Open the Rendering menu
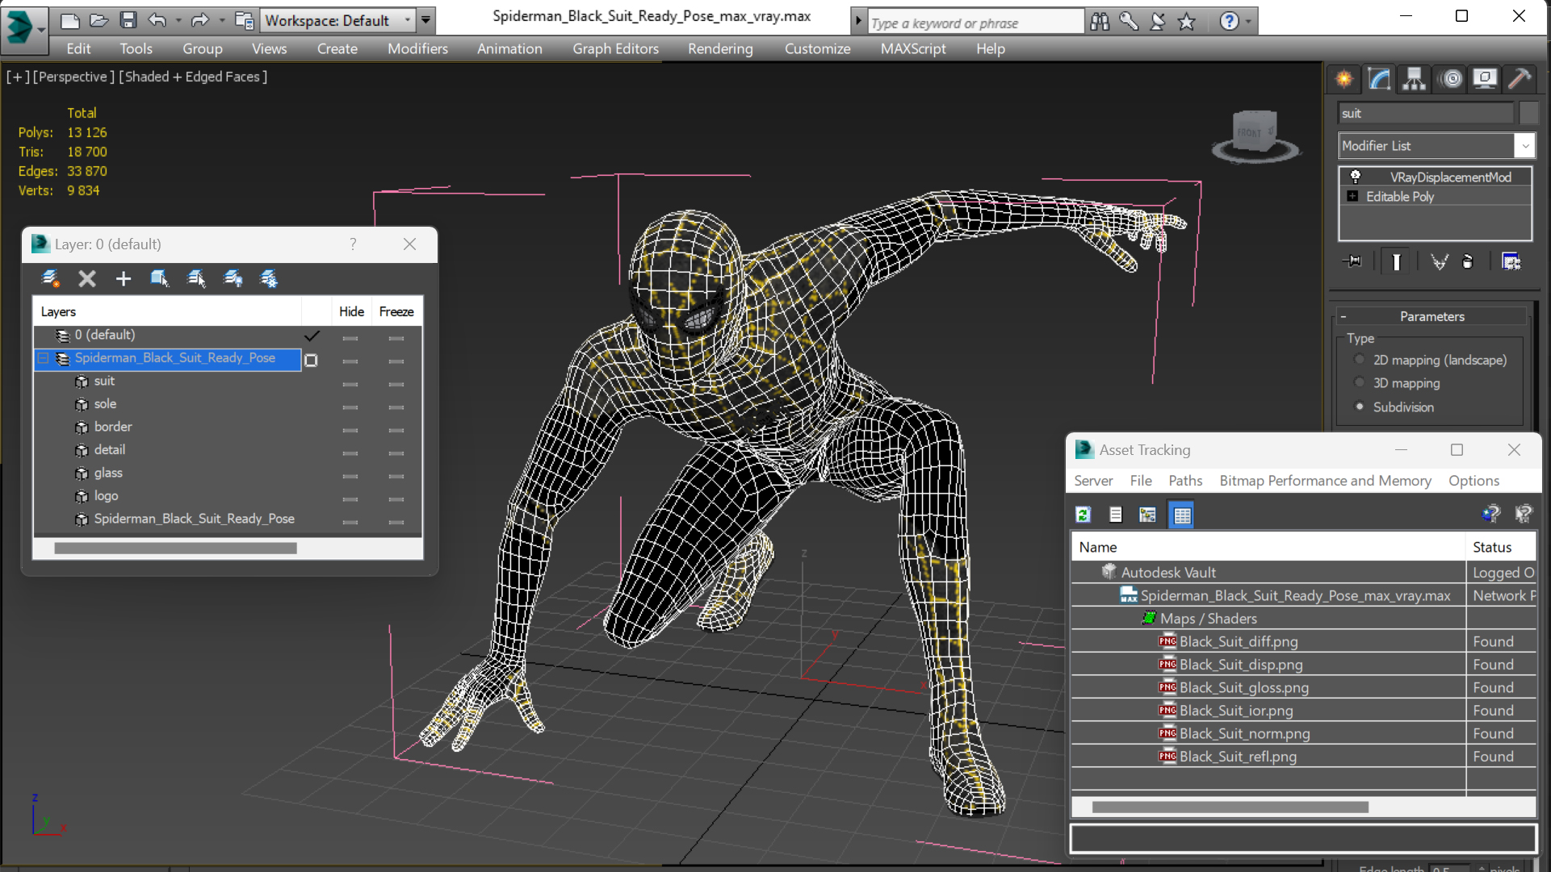 point(720,48)
